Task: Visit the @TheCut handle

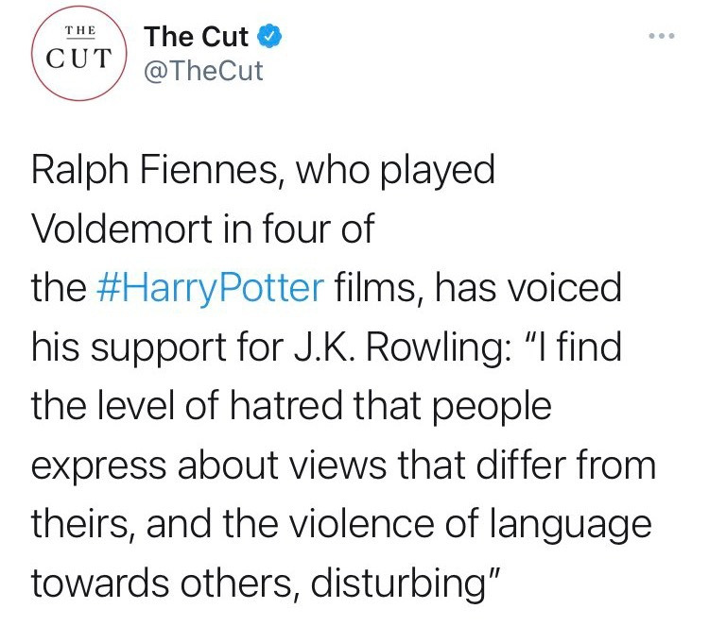Action: (x=202, y=72)
